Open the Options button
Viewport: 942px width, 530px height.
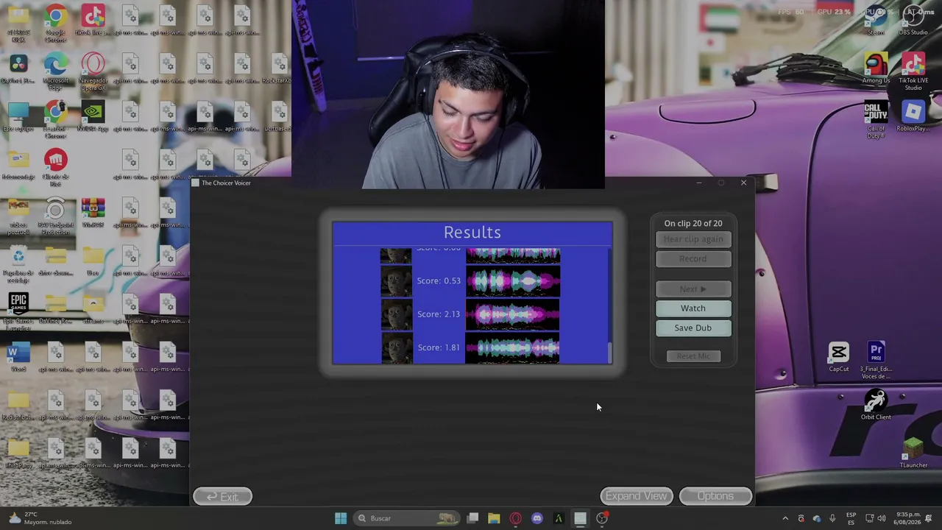coord(715,496)
